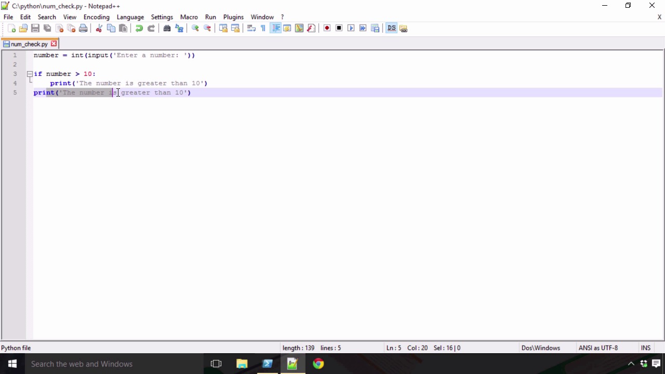
Task: Synchronize horizontal scrolling icon
Action: (x=235, y=28)
